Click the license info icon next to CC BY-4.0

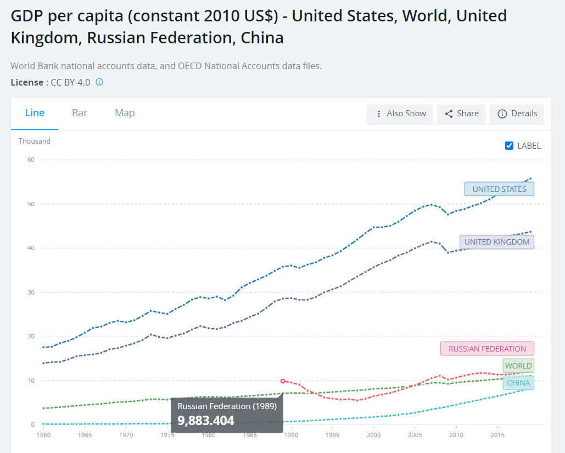[x=99, y=82]
